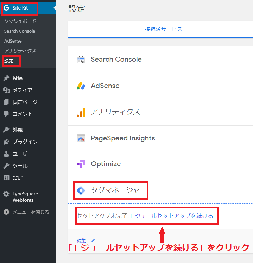Expand the Search Console module row

160,60
